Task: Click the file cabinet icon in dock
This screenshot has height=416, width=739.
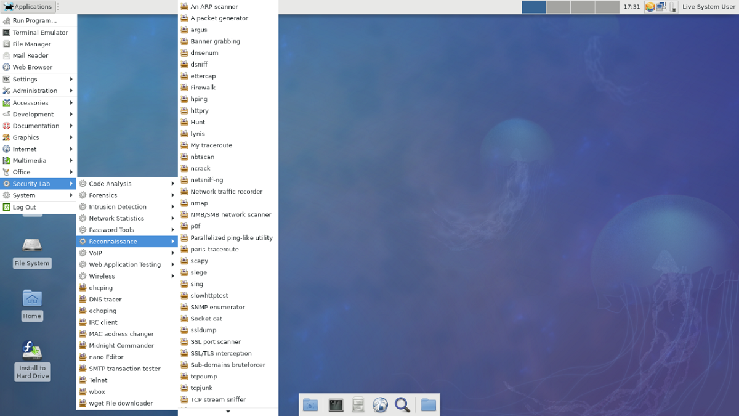Action: [358, 405]
